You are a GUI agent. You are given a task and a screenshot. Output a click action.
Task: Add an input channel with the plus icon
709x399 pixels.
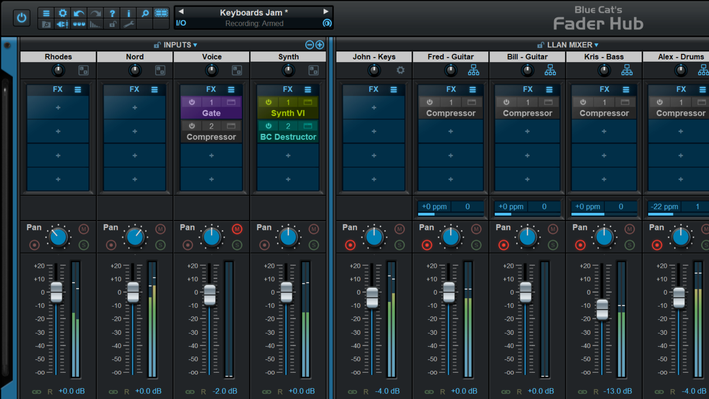pos(320,45)
